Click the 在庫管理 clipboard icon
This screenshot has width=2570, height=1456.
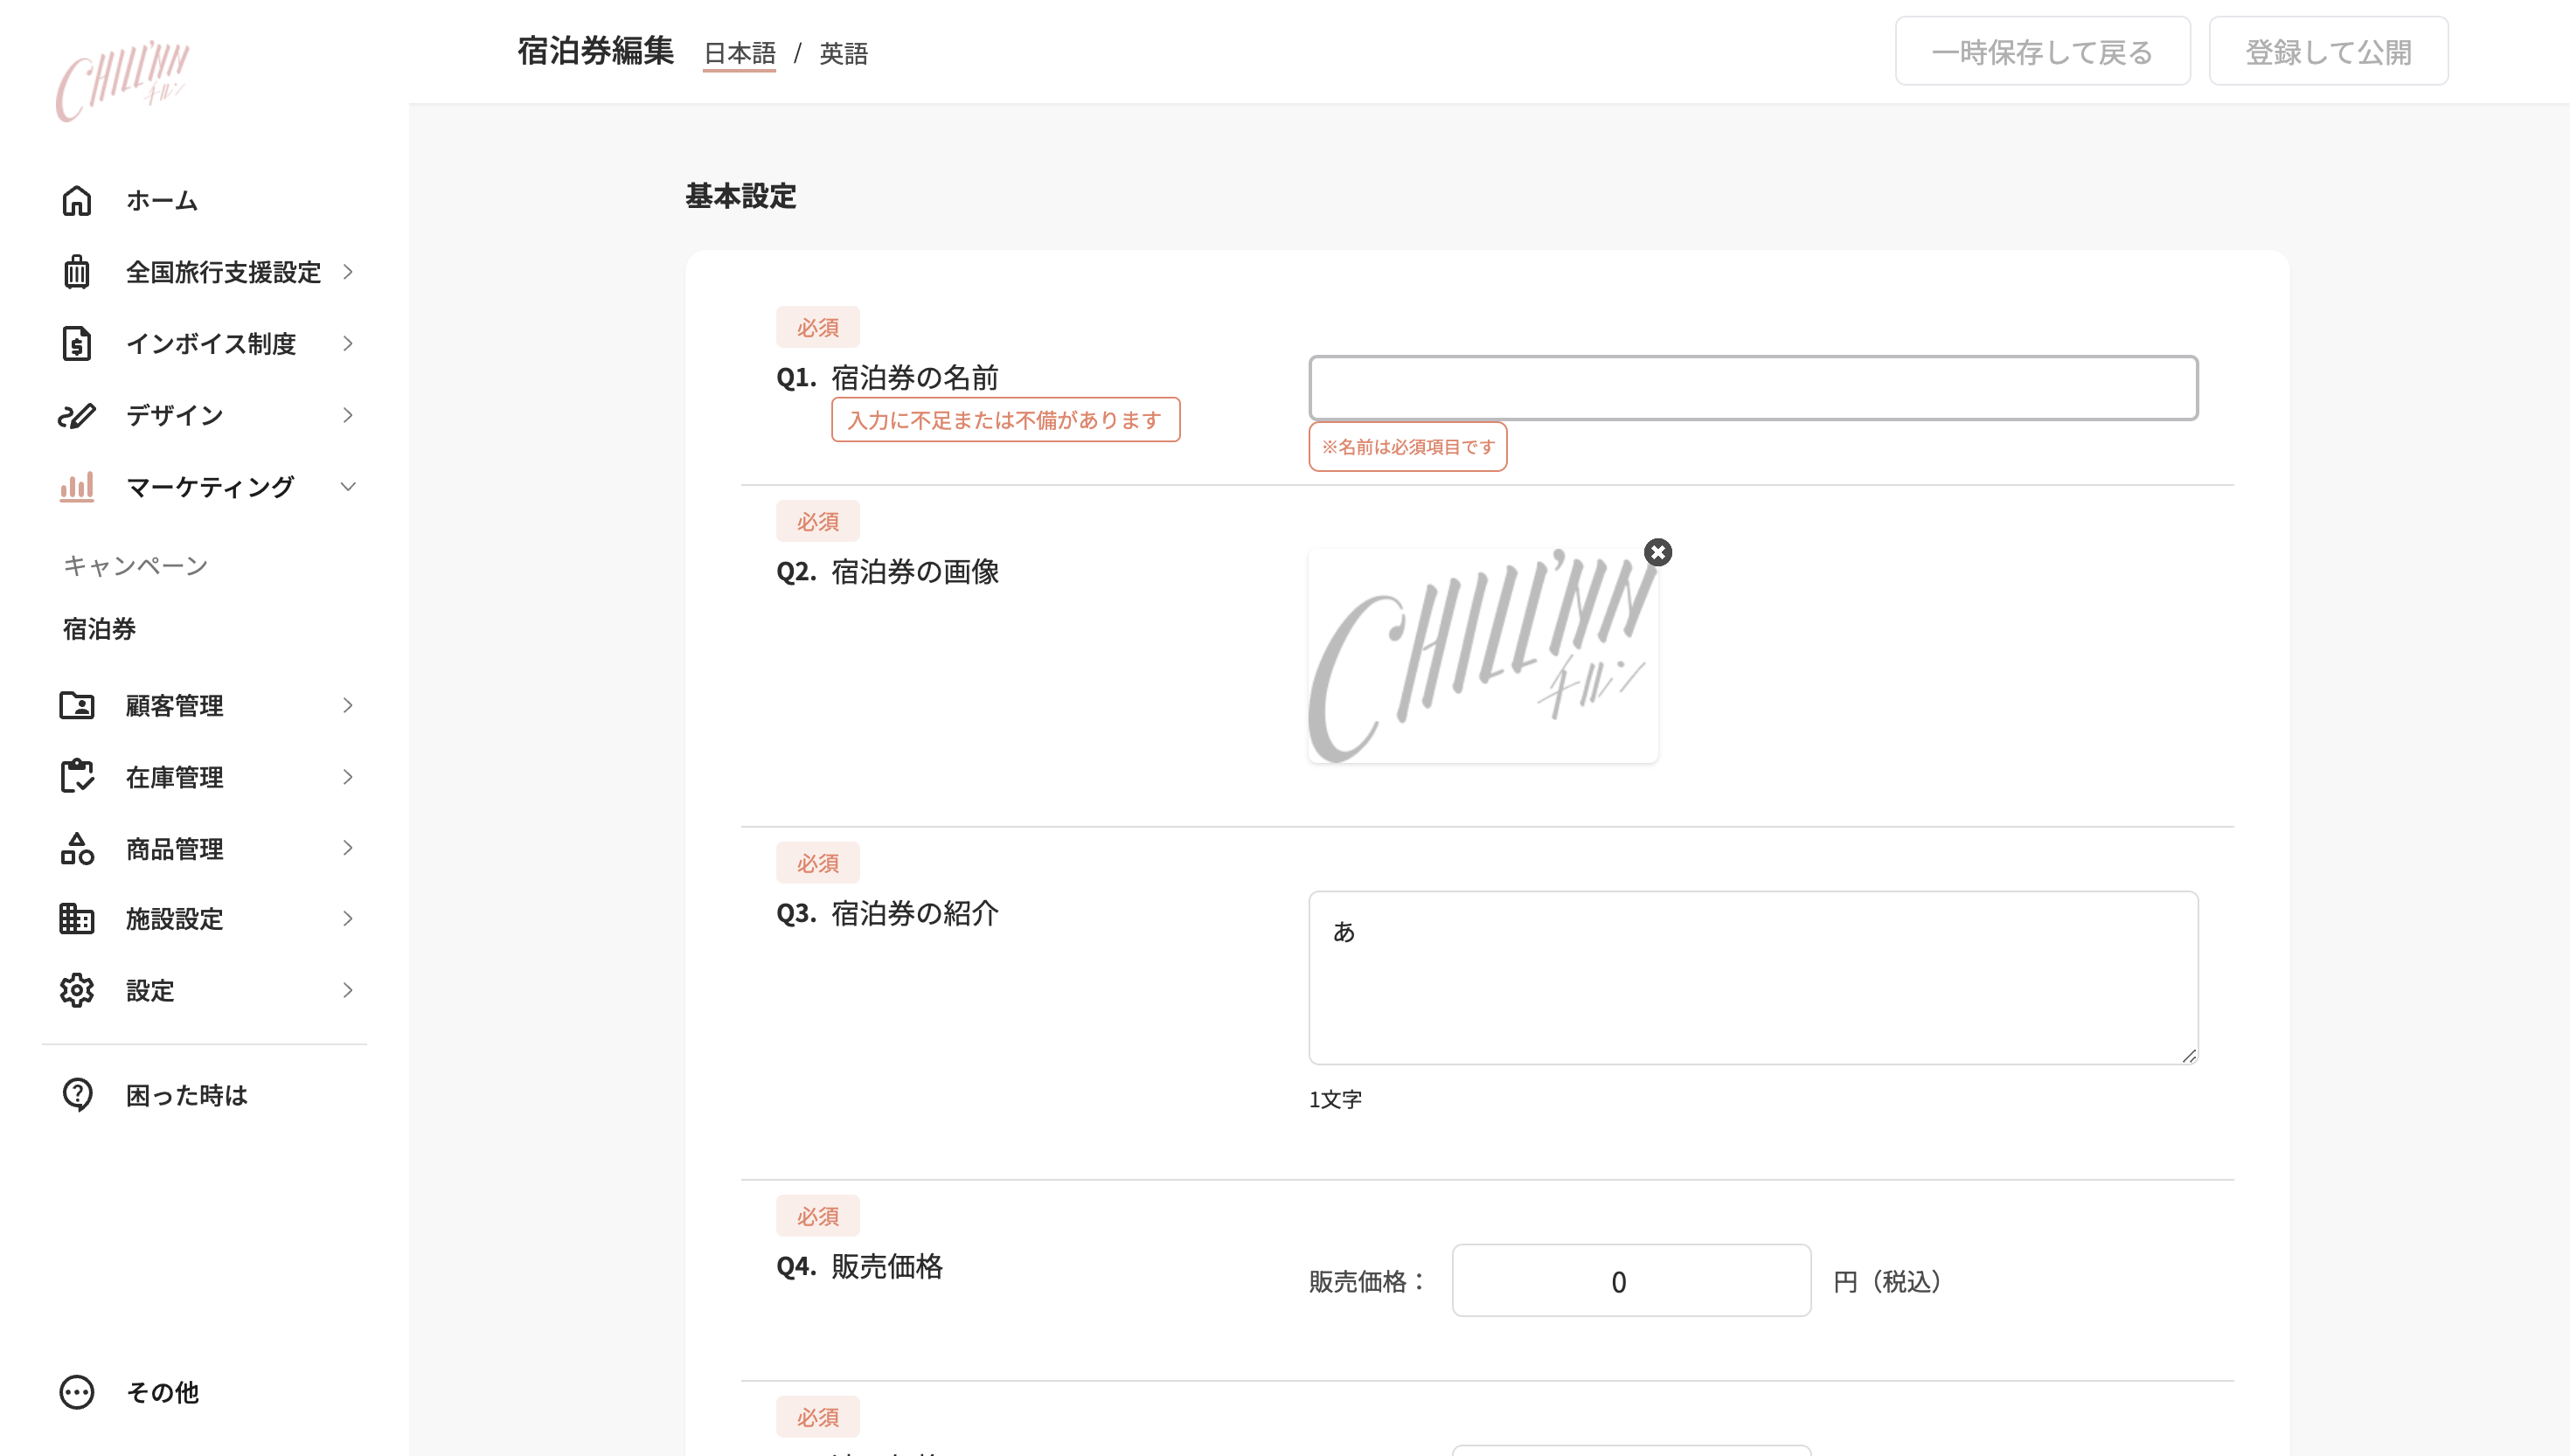coord(77,776)
